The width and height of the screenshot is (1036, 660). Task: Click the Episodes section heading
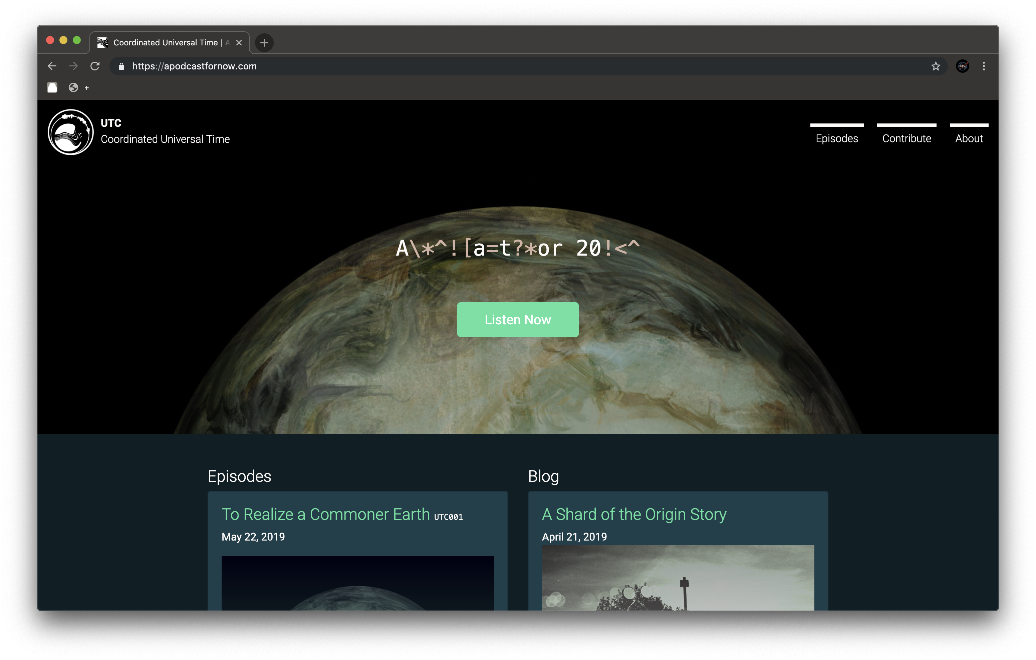coord(240,476)
